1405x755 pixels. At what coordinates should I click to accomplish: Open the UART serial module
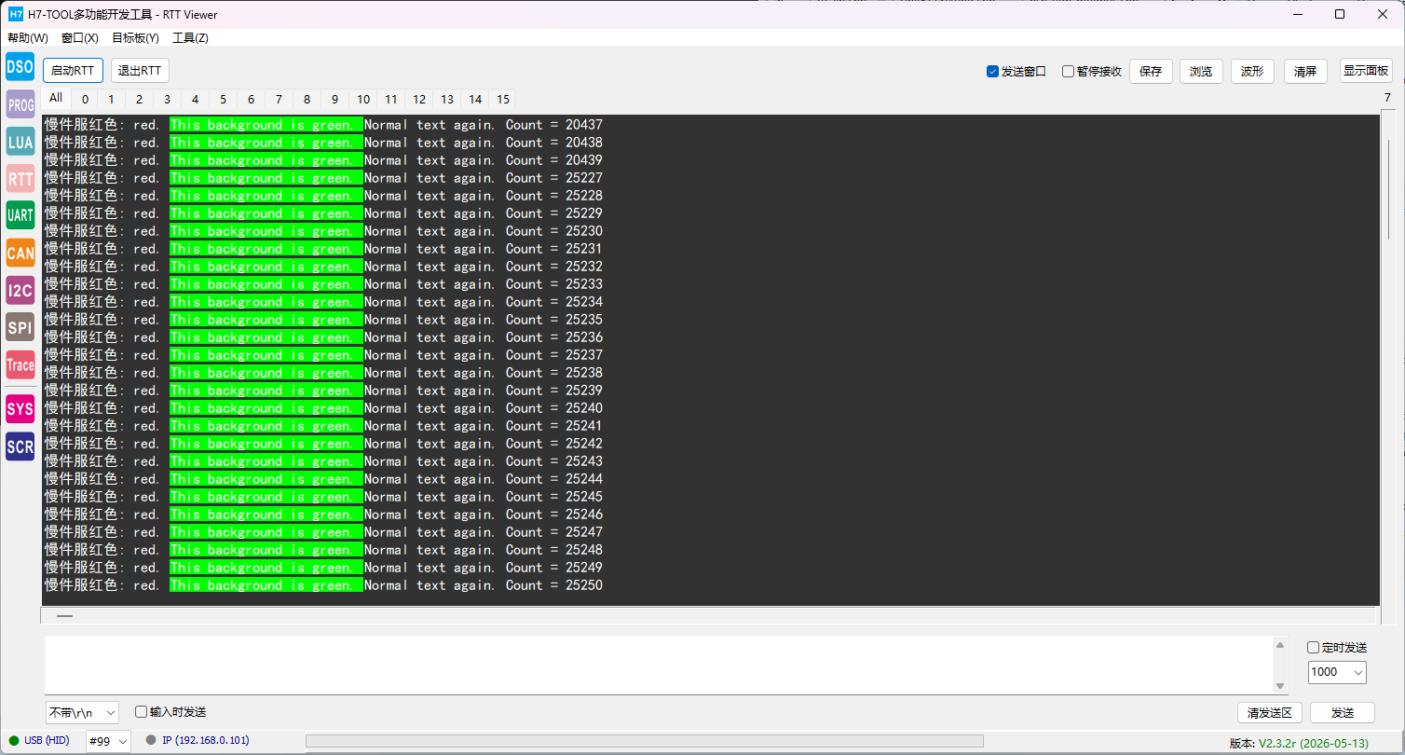pyautogui.click(x=20, y=215)
